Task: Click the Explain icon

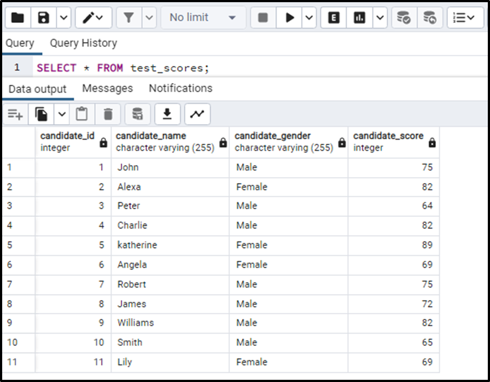Action: point(332,17)
